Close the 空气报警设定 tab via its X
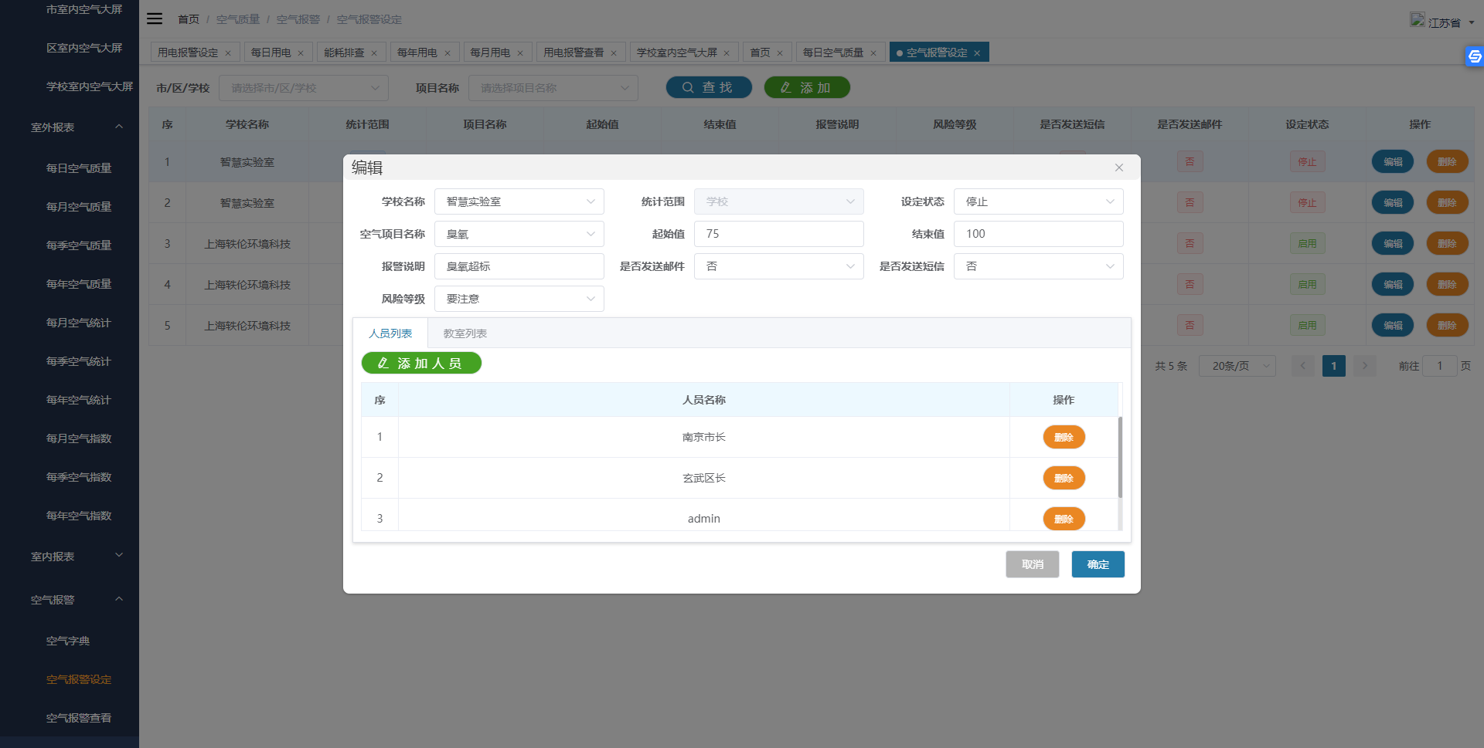The image size is (1484, 748). pyautogui.click(x=977, y=53)
